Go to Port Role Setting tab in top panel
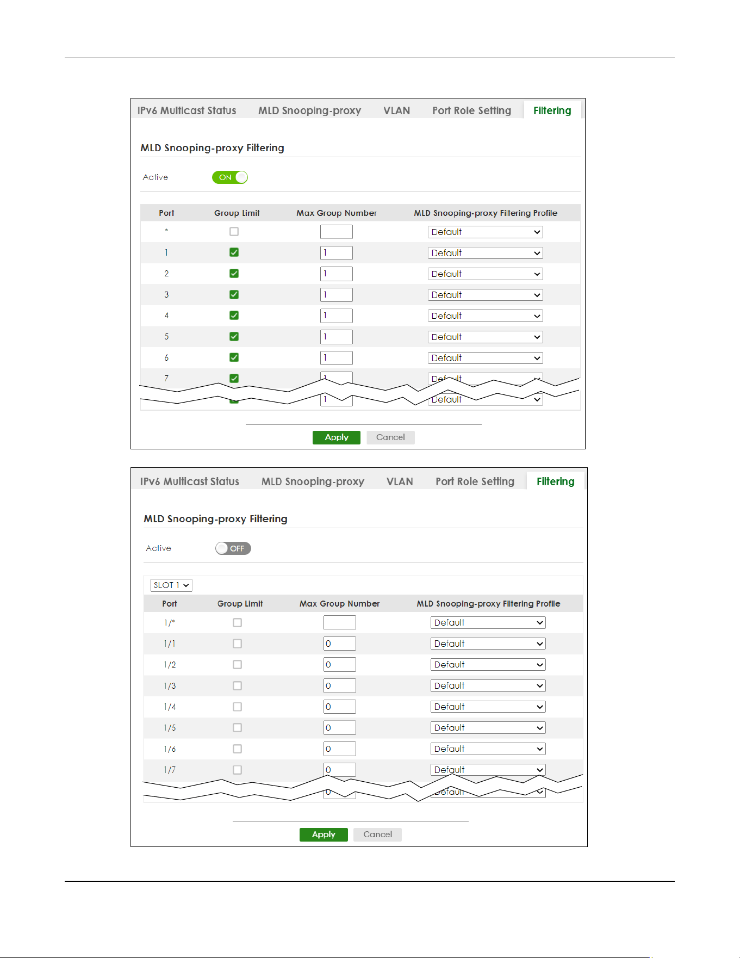This screenshot has height=958, width=740. [471, 110]
